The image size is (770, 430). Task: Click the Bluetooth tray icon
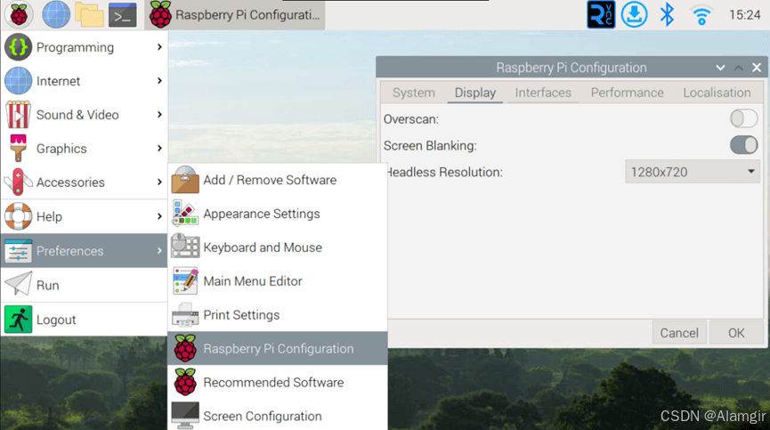tap(667, 15)
